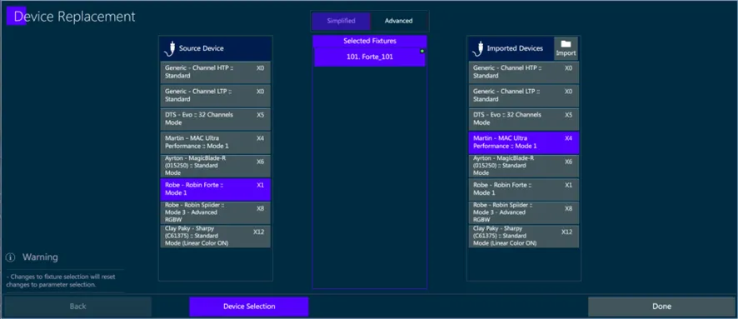Click the Back button
738x319 pixels.
(x=77, y=307)
